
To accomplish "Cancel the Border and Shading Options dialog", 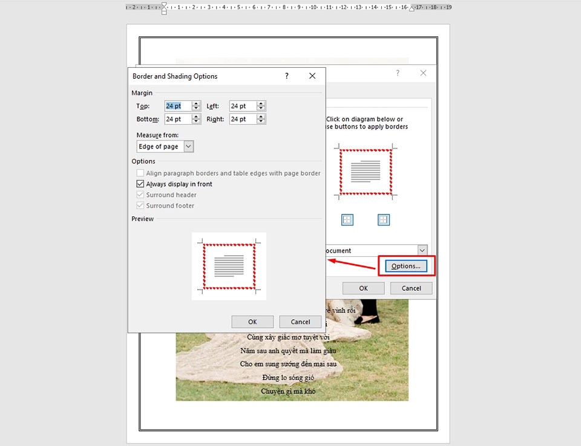I will coord(300,321).
